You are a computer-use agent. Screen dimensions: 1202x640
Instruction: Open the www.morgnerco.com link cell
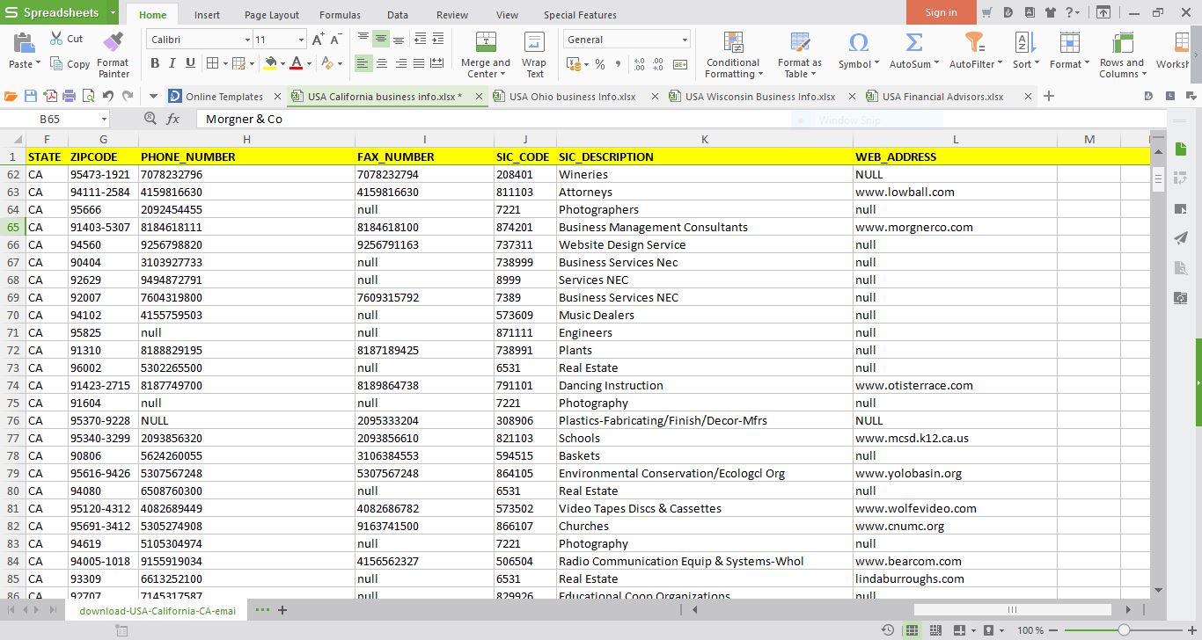[x=914, y=227]
